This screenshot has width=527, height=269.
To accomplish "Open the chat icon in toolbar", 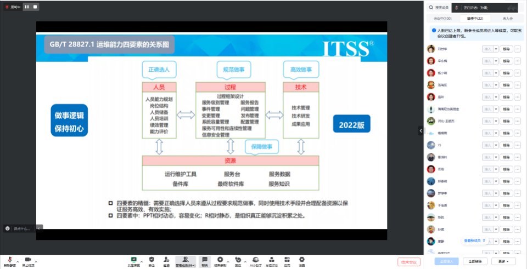I will [x=204, y=259].
